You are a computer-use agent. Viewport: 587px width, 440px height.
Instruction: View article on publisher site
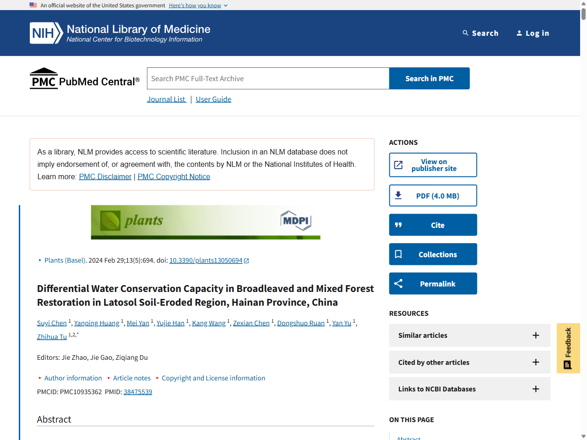coord(433,165)
